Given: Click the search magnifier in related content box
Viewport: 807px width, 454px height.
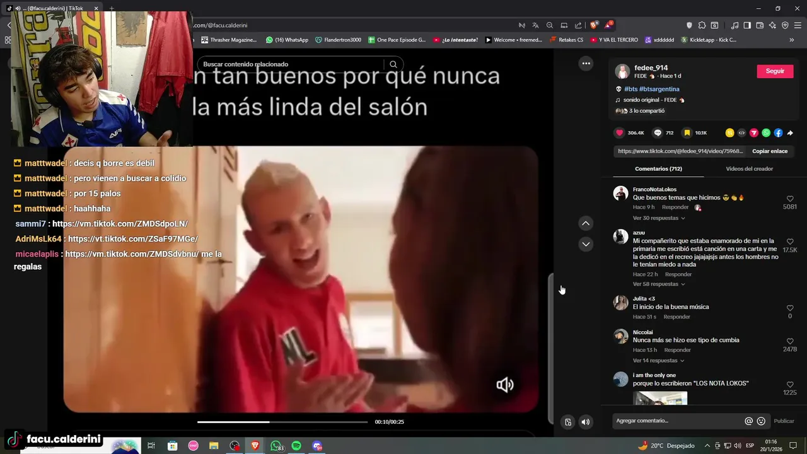Looking at the screenshot, I should click(x=393, y=64).
